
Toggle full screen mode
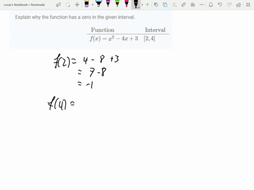tap(248, 5)
